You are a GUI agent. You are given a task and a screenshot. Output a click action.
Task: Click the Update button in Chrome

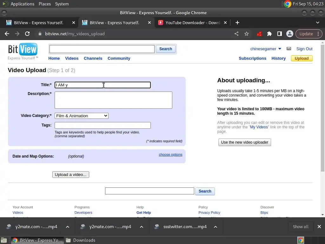coord(306,34)
